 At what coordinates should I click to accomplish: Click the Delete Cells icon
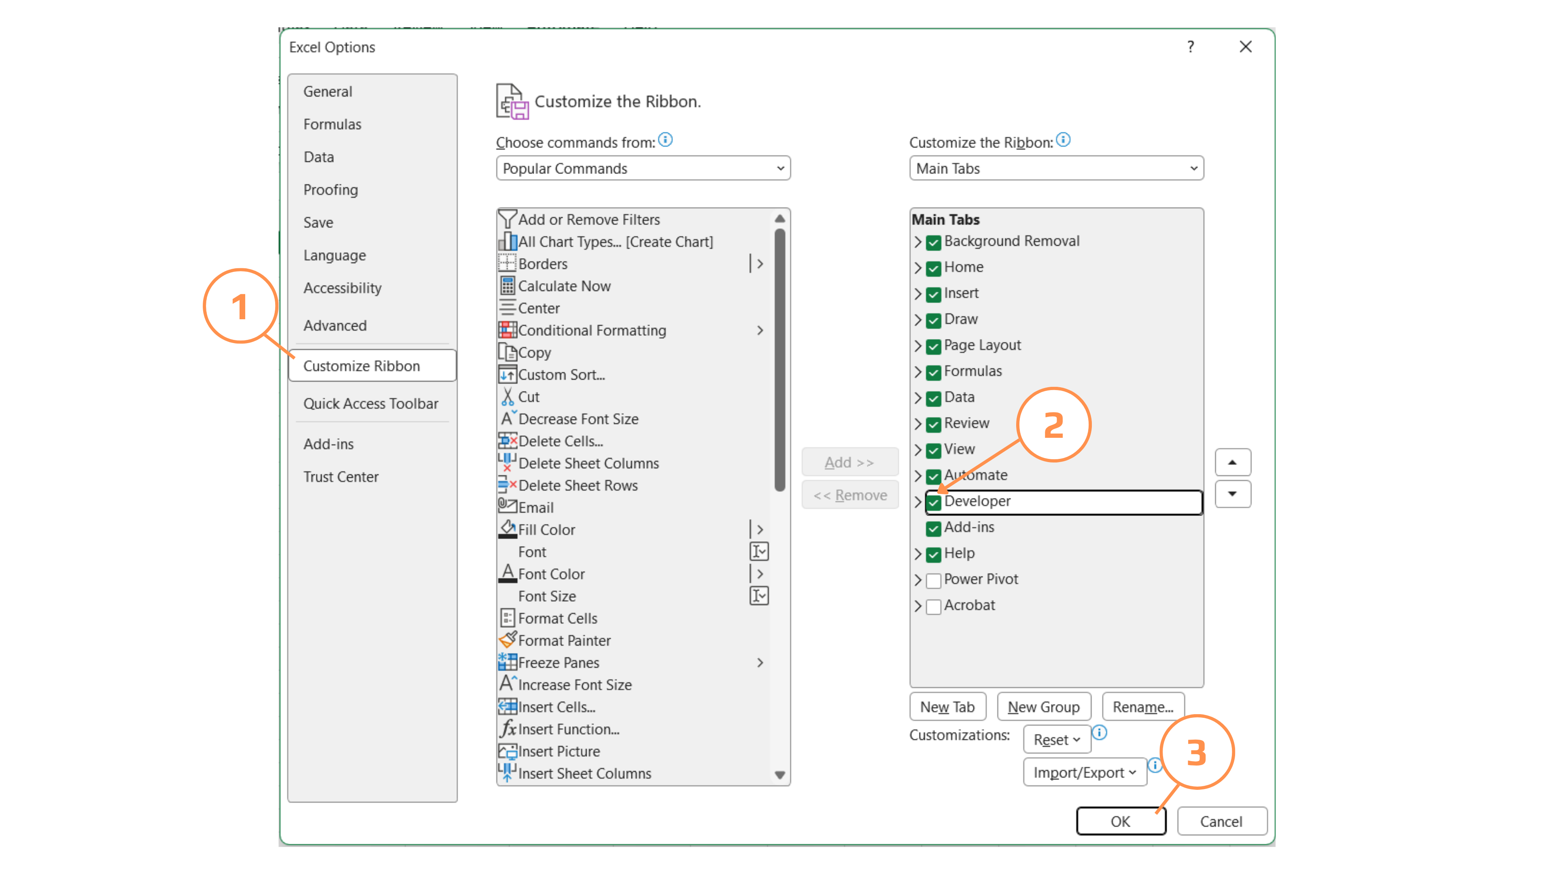(x=507, y=441)
